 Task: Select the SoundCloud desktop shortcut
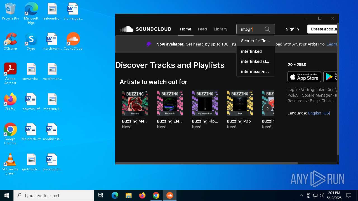point(73,42)
